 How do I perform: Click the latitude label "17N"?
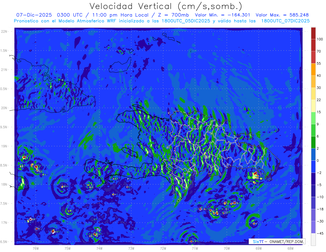[x=5, y=223]
